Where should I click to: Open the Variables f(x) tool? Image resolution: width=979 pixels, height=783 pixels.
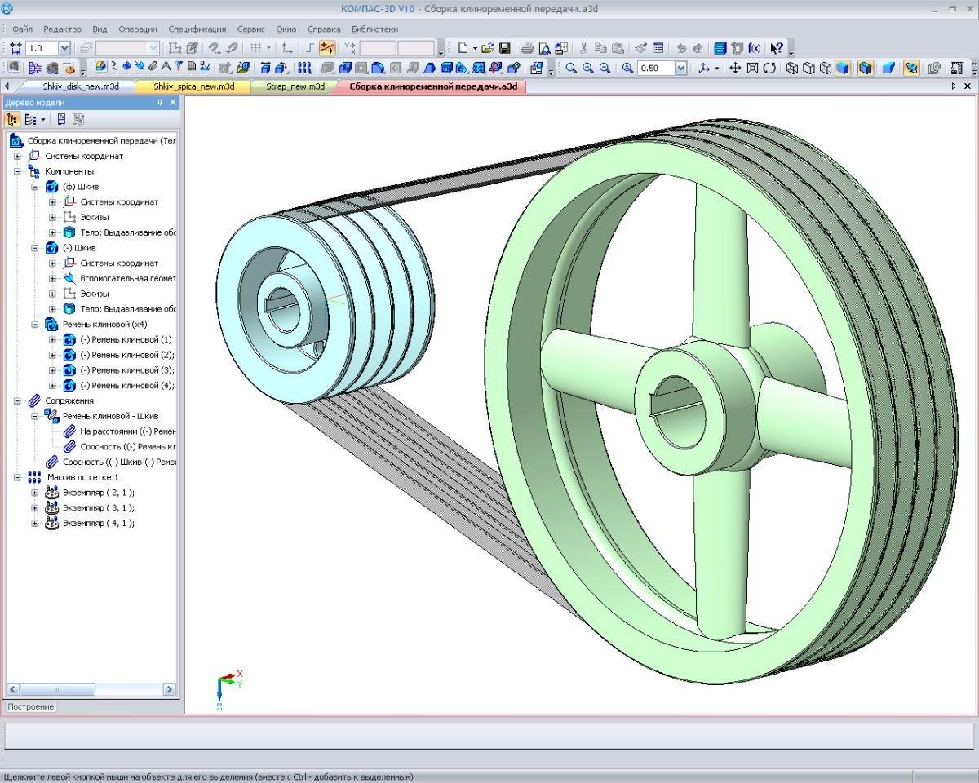click(x=754, y=48)
